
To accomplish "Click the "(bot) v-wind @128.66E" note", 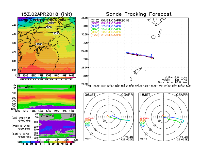I will click(x=21, y=135).
